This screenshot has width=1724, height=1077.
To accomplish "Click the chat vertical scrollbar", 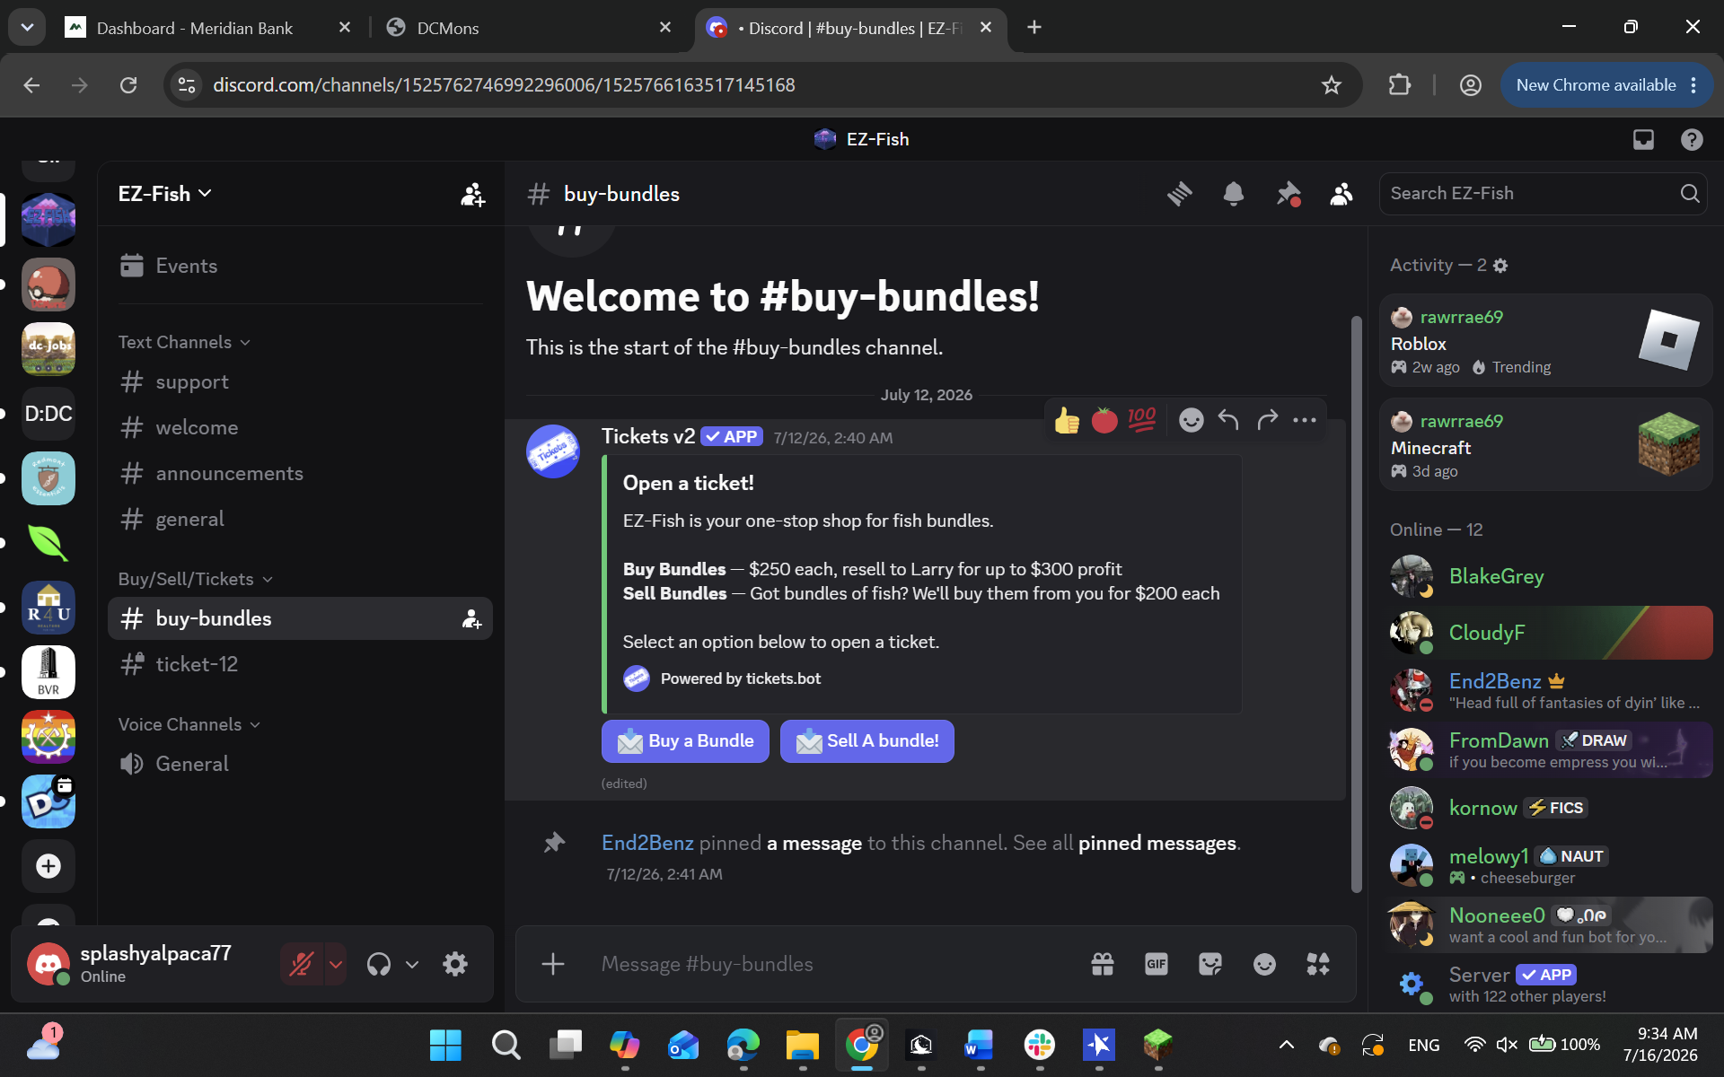I will pyautogui.click(x=1356, y=604).
